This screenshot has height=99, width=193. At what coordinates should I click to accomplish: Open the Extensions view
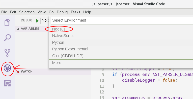[x=7, y=83]
